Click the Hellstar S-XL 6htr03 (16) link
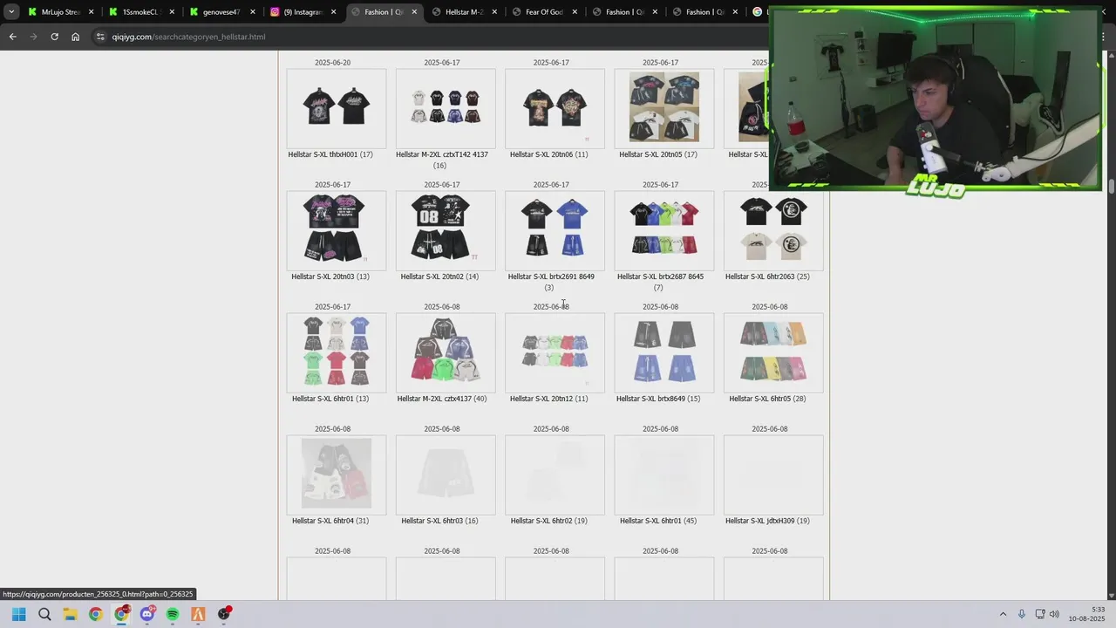Image resolution: width=1116 pixels, height=628 pixels. (439, 521)
